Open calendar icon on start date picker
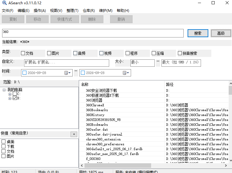 coord(68,73)
